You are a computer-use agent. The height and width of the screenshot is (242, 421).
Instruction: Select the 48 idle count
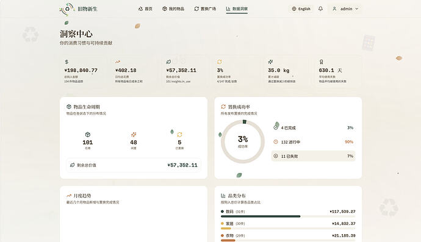pyautogui.click(x=134, y=142)
